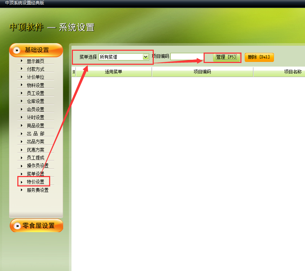Go to 计价单位 settings
The image size is (305, 271).
point(35,77)
